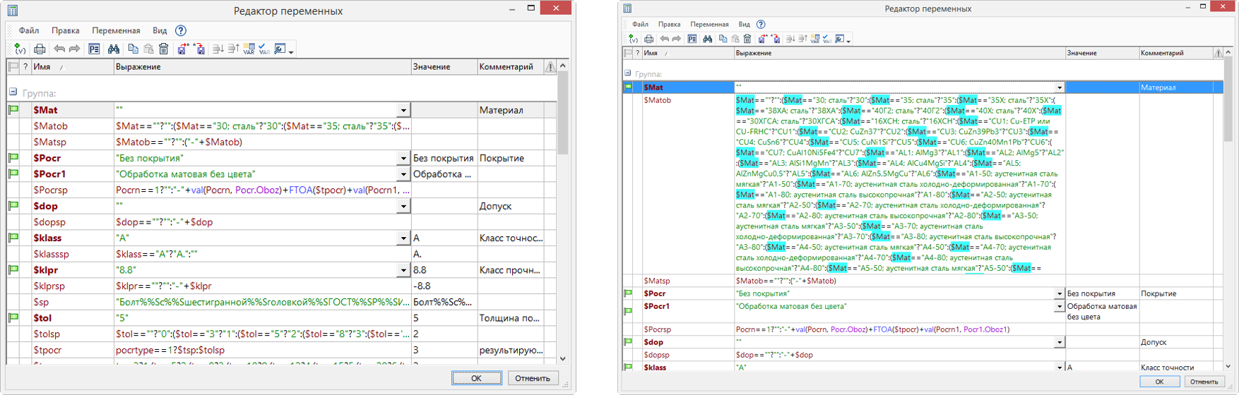The height and width of the screenshot is (395, 1239).
Task: Click the new VAR list icon in left window
Action: click(249, 49)
